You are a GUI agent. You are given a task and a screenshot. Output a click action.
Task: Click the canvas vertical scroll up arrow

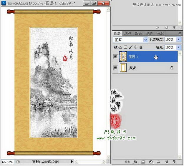(108, 9)
